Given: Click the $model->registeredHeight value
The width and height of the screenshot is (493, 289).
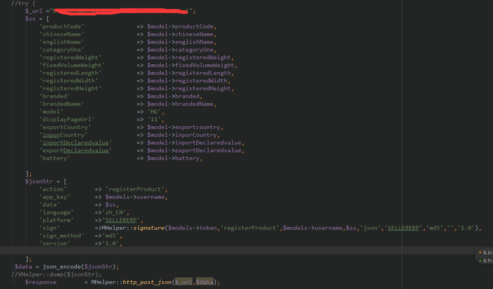Looking at the screenshot, I should click(189, 88).
